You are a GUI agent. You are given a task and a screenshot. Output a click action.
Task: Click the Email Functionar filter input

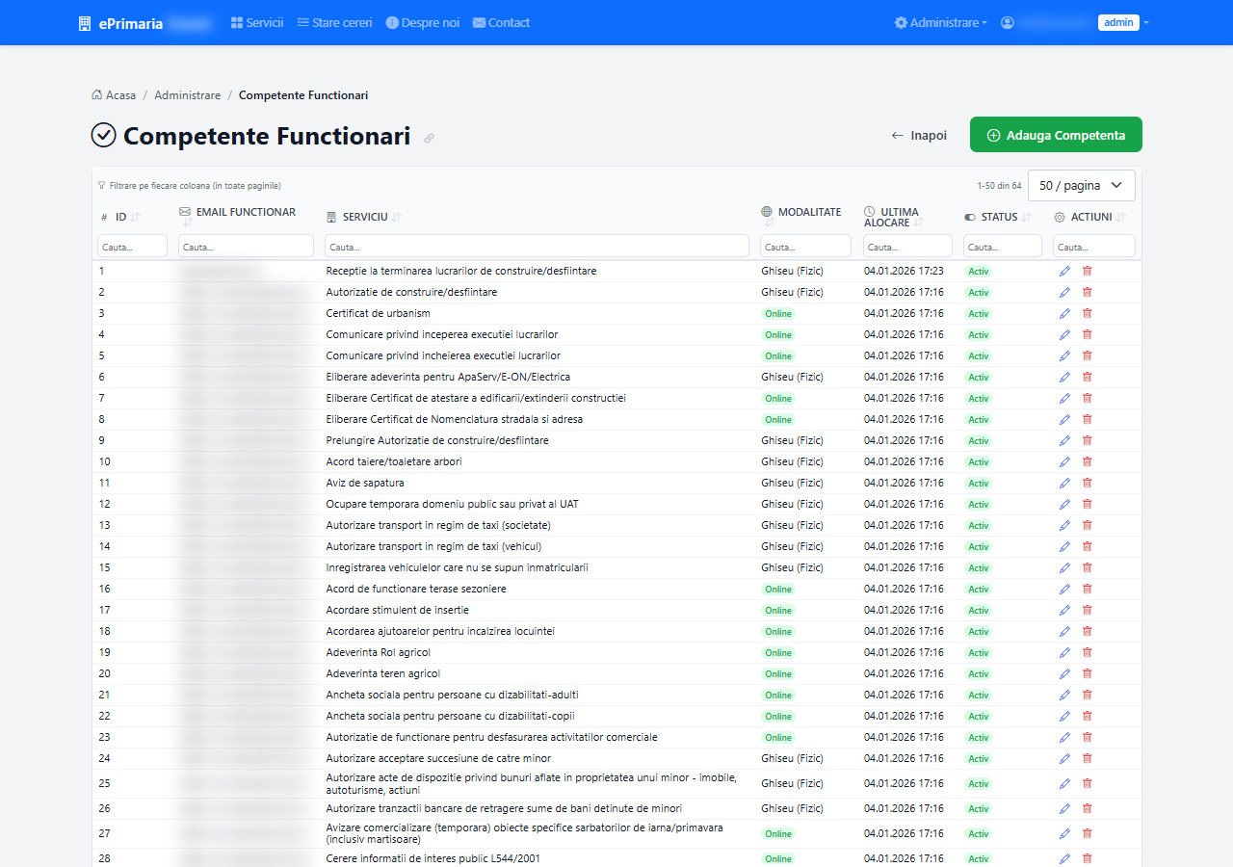coord(247,247)
